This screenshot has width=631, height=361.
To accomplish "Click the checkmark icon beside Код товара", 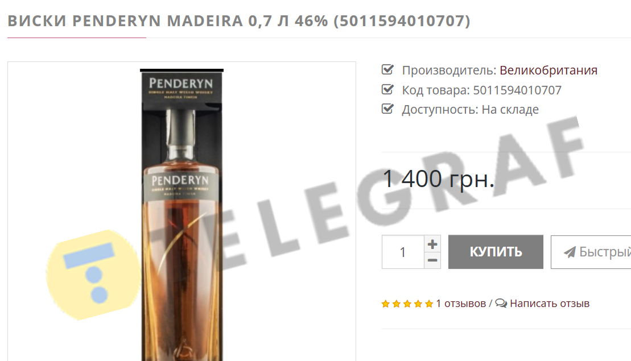I will coord(387,89).
